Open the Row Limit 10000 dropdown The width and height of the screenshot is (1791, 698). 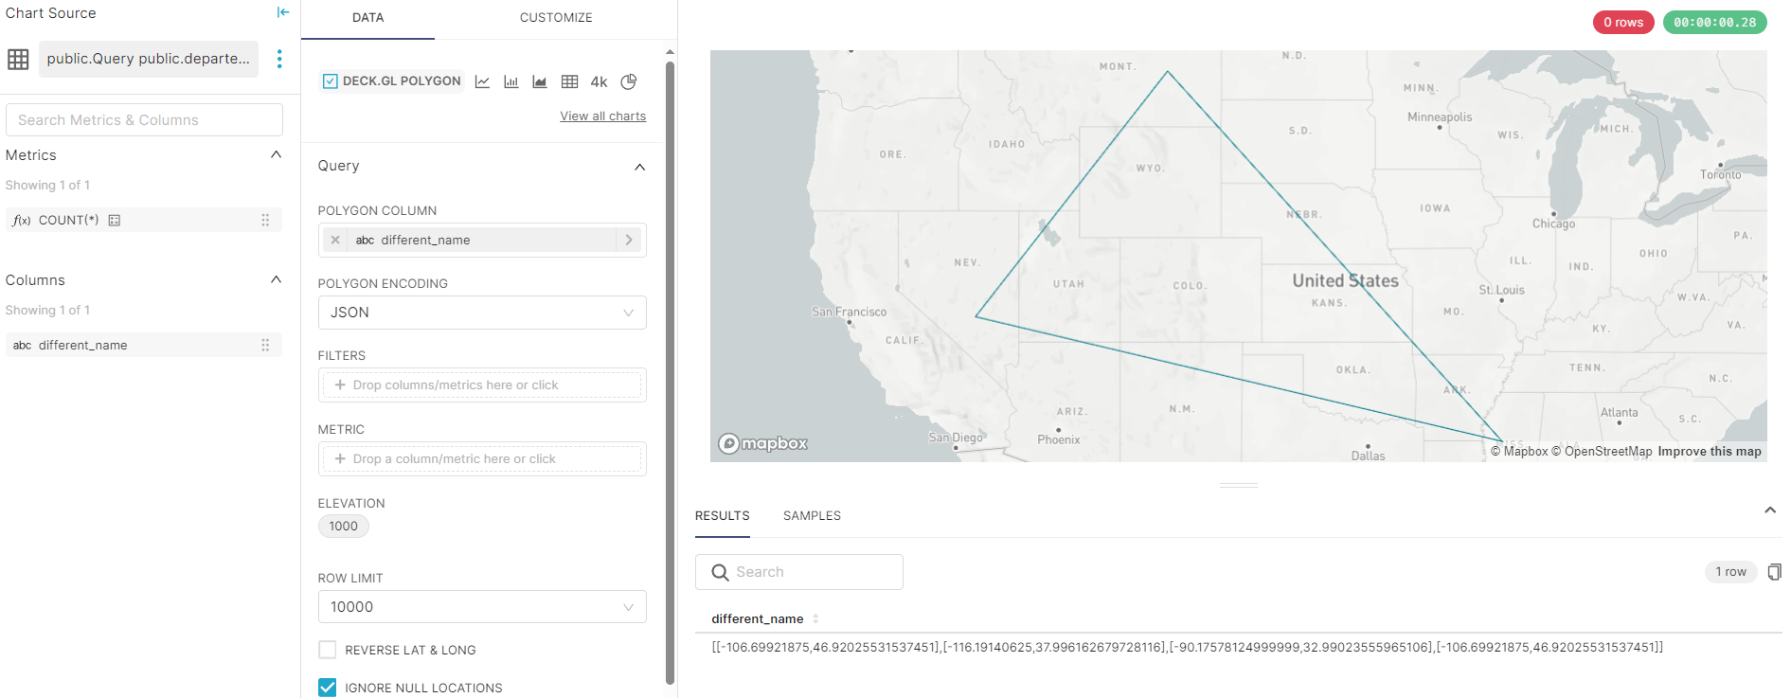point(482,607)
